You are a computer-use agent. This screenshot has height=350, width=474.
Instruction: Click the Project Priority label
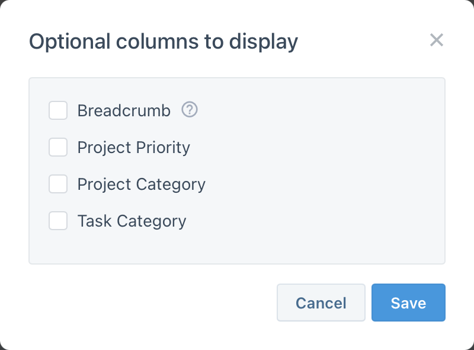click(133, 147)
